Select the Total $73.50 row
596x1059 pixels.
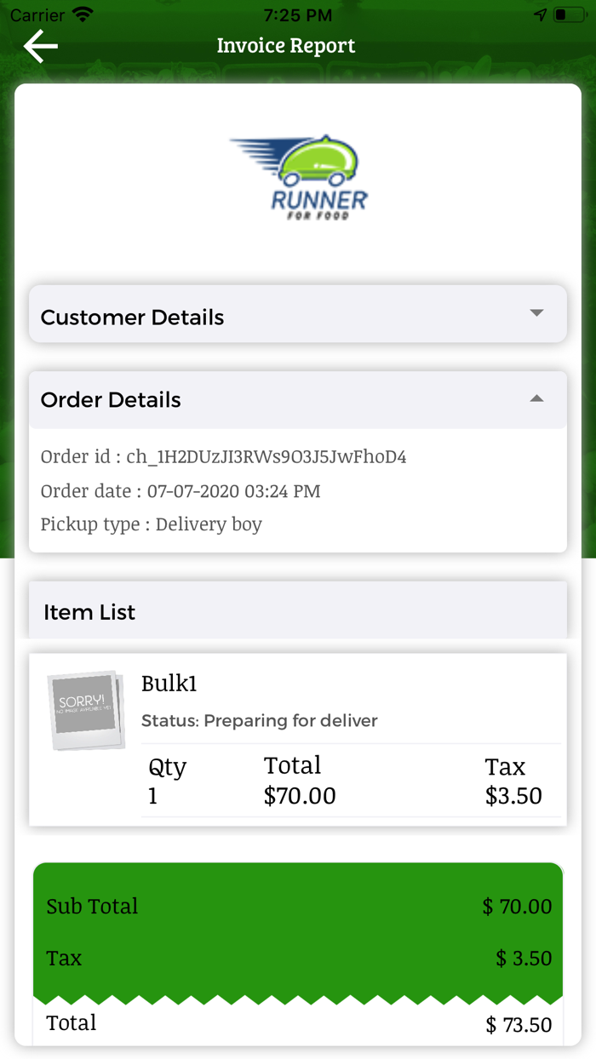(x=298, y=1023)
